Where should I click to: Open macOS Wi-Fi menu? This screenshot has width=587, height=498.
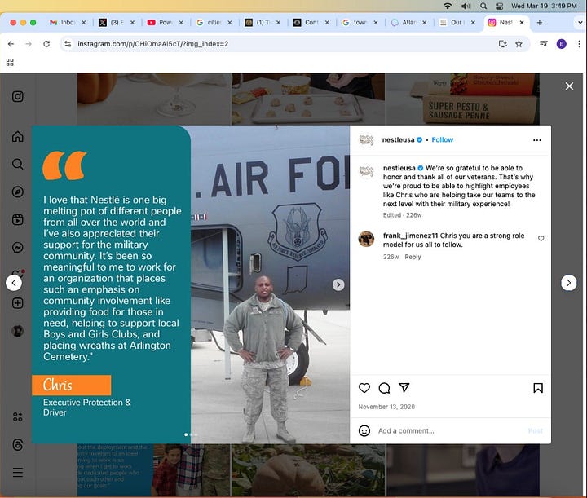point(447,6)
